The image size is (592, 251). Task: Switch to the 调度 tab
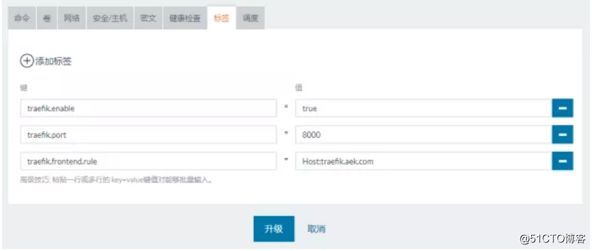coord(251,18)
